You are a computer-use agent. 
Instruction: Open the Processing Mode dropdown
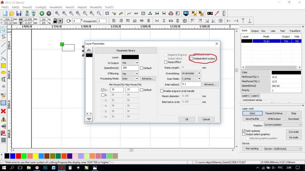click(137, 78)
